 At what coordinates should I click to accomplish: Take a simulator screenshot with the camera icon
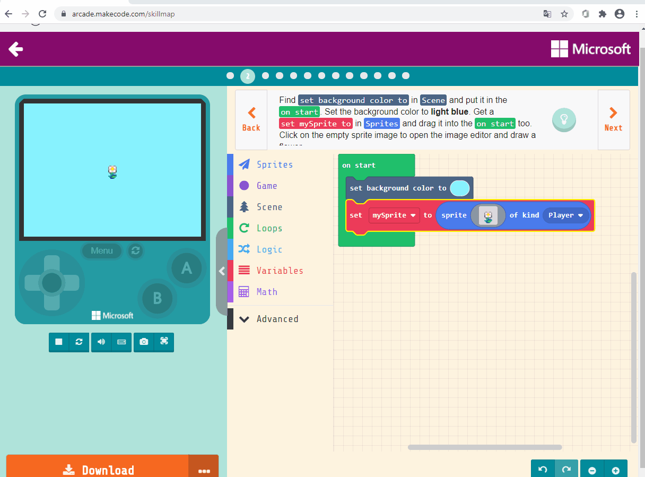tap(143, 342)
